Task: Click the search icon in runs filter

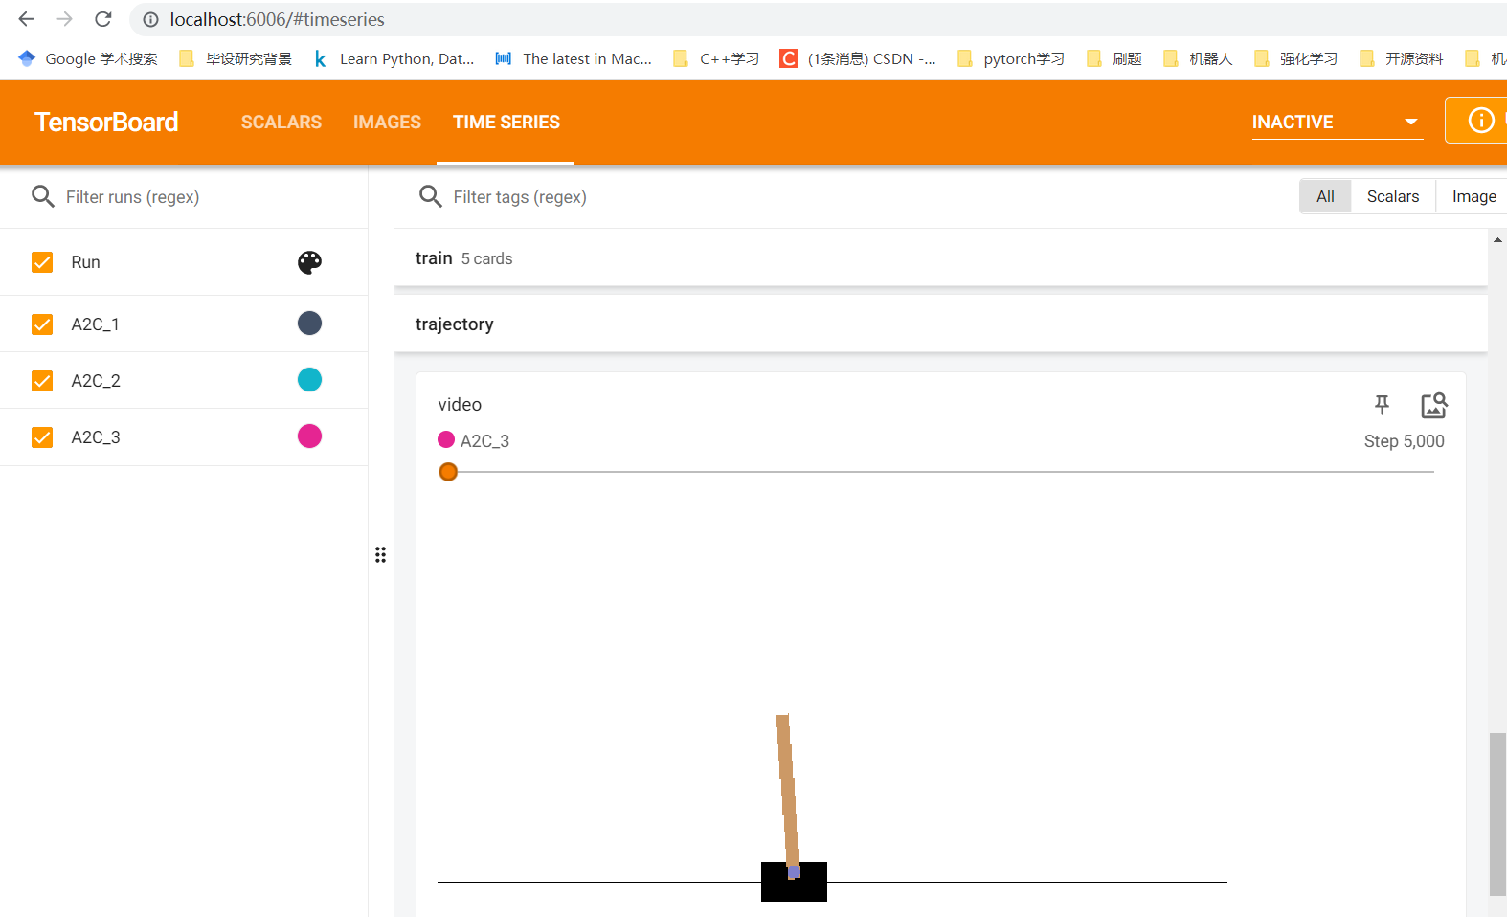Action: click(43, 196)
